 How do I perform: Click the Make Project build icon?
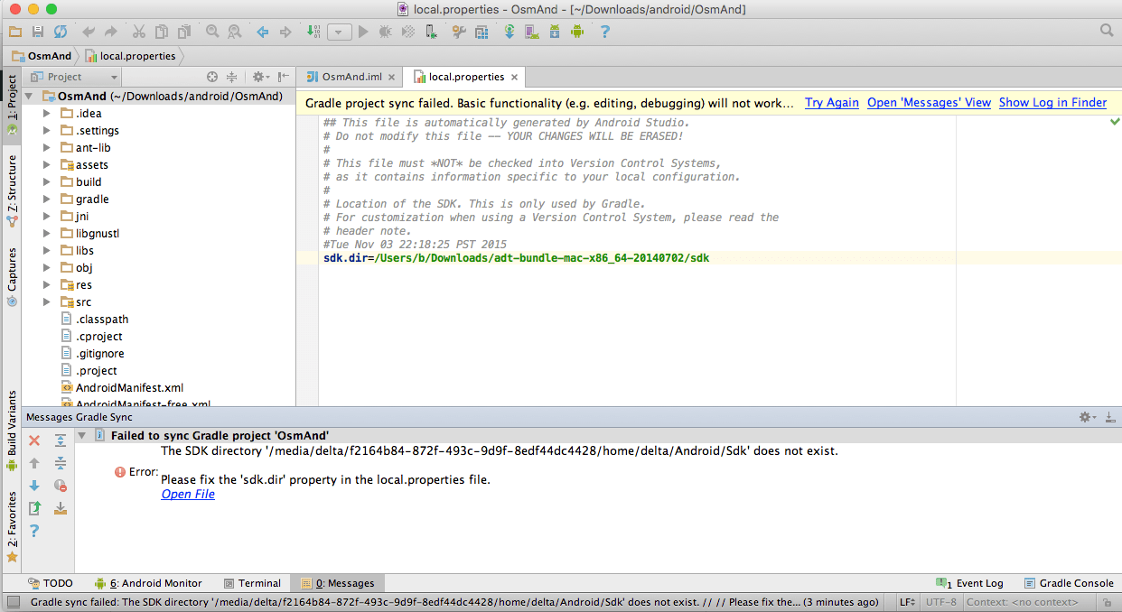(313, 32)
